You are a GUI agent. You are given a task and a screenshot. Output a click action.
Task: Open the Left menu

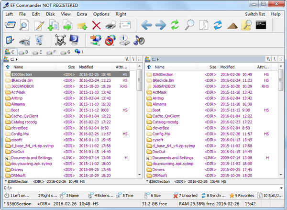pyautogui.click(x=9, y=14)
